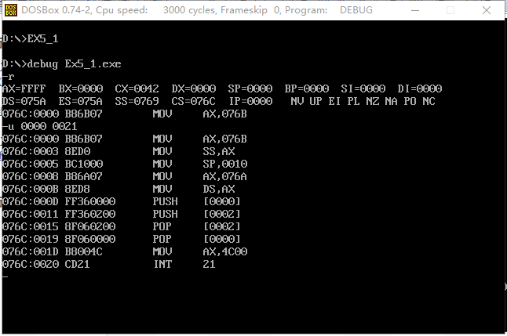Click the PL sign flag

point(354,101)
